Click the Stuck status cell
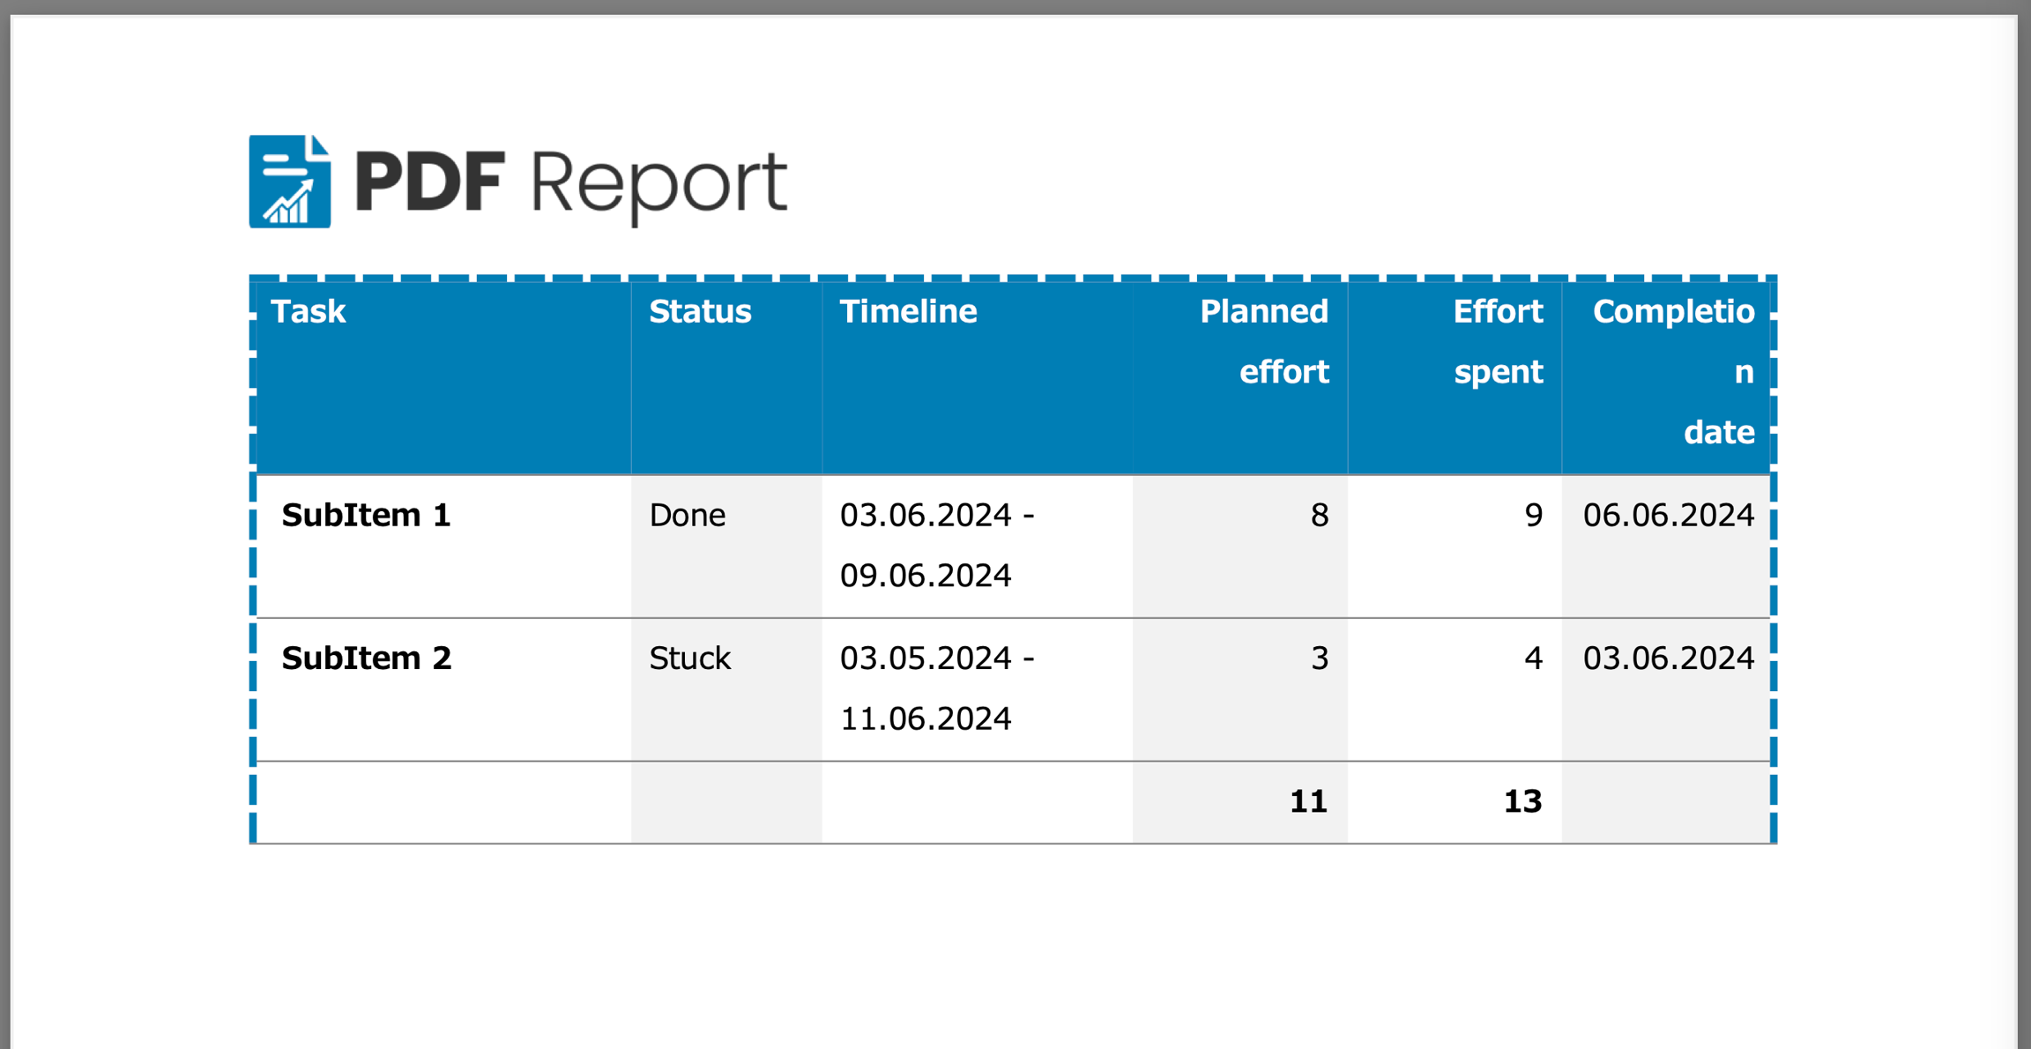 (x=689, y=658)
